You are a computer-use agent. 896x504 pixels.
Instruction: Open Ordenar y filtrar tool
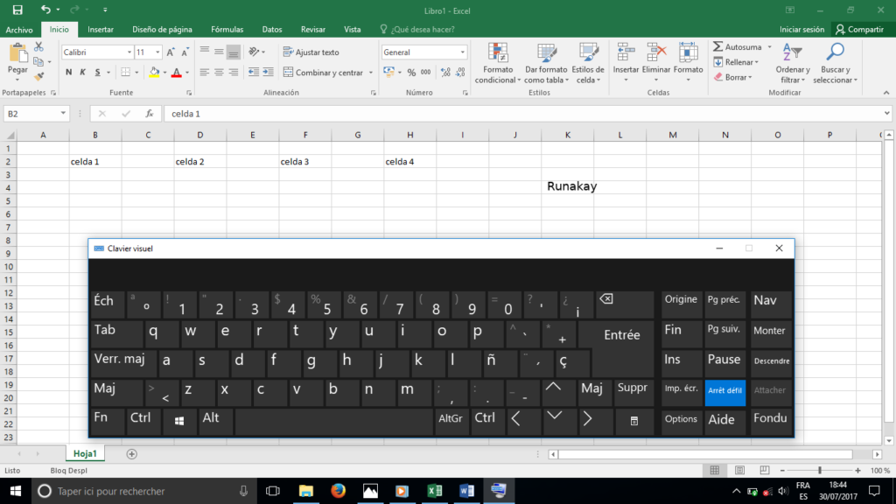click(x=792, y=52)
